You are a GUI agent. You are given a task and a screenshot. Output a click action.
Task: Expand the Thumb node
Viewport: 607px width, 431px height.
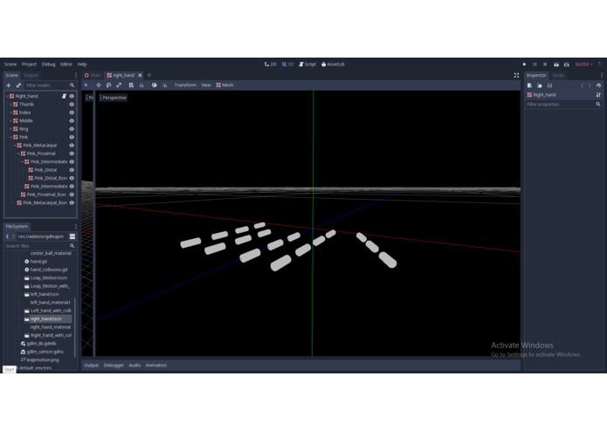pos(10,105)
